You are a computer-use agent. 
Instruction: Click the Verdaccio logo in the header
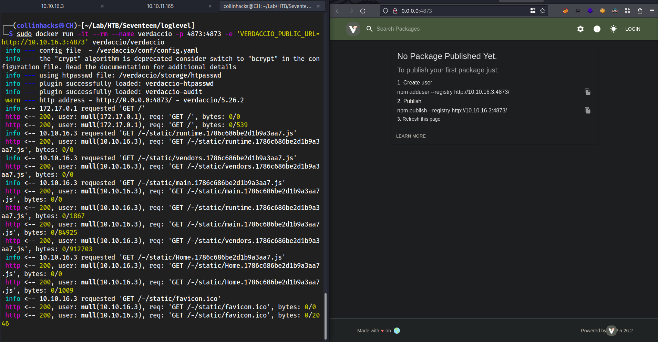tap(353, 29)
